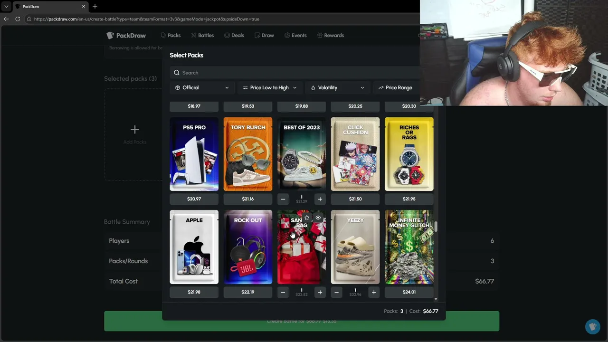Open the Rewards nav item

tap(331, 35)
